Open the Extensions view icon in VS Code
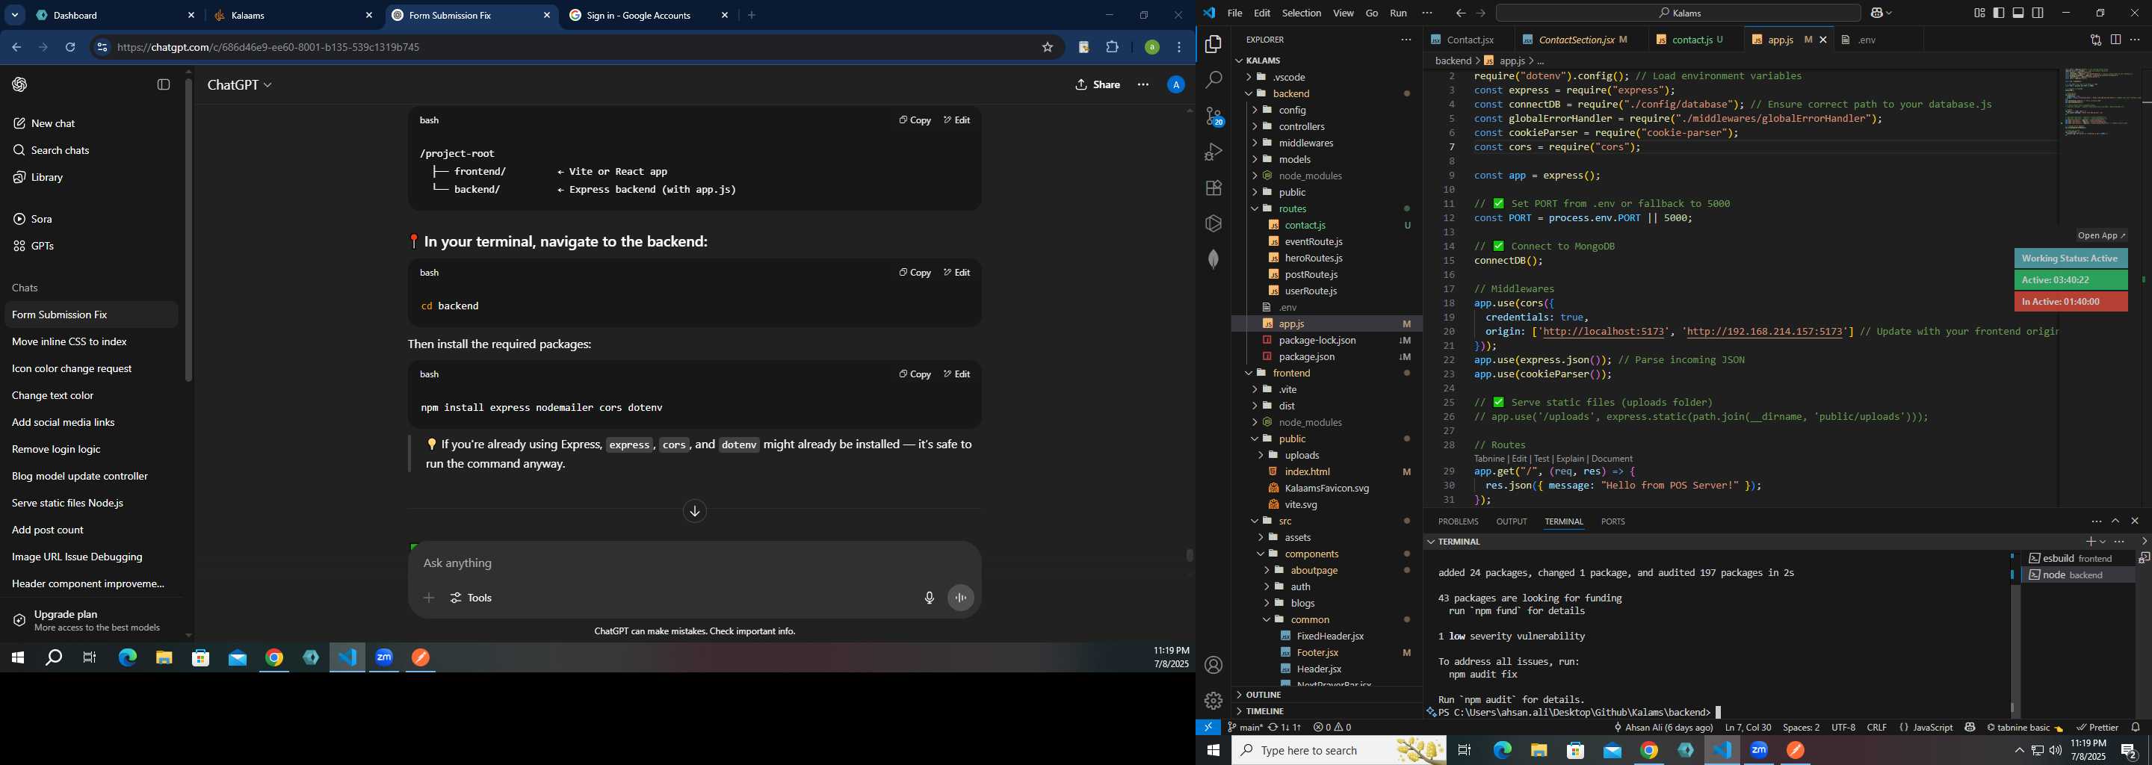 [1213, 188]
